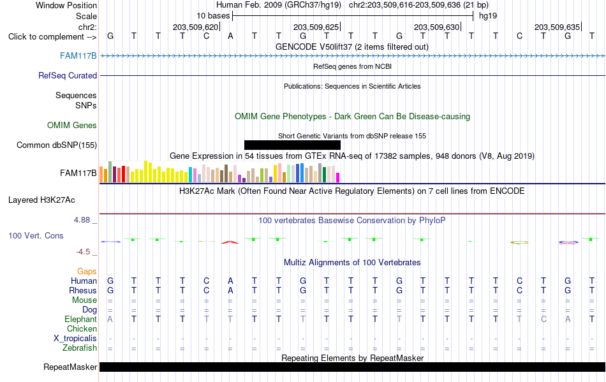Click the 'RefSeq genes from NCBI' title

point(352,66)
